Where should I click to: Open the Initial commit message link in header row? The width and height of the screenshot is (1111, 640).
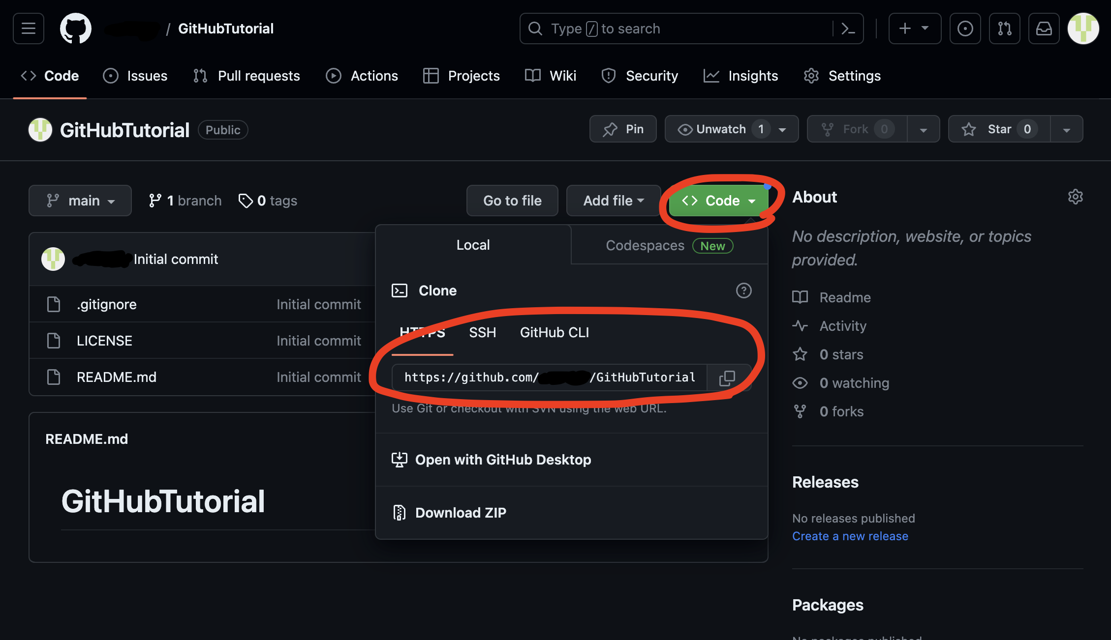(x=176, y=259)
